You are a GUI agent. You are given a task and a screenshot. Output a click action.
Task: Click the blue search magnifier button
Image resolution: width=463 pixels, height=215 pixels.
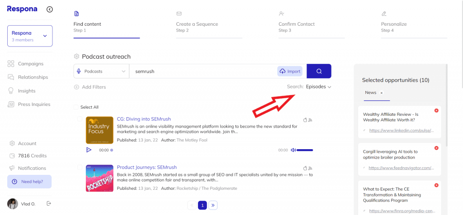tap(319, 71)
